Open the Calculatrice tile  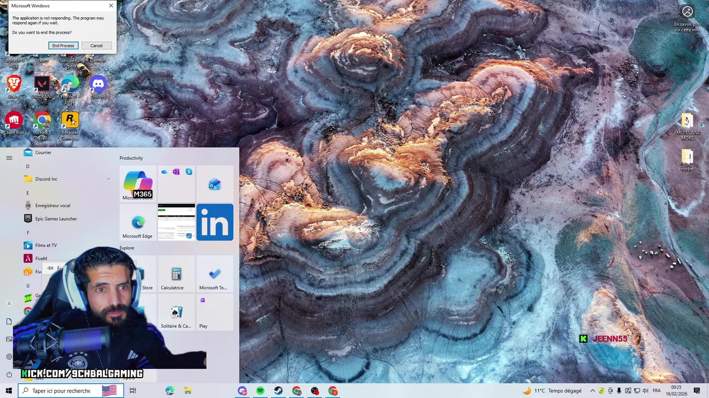176,274
